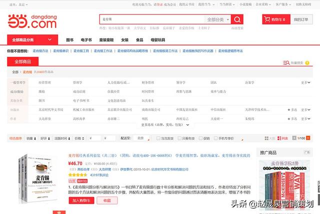Open the shopping cart (购物车) button

(x=276, y=19)
